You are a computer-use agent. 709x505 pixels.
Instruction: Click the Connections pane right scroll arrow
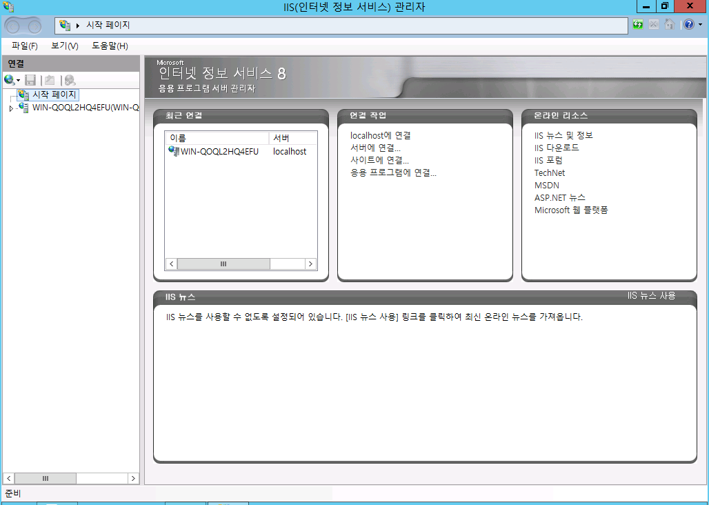(x=133, y=478)
